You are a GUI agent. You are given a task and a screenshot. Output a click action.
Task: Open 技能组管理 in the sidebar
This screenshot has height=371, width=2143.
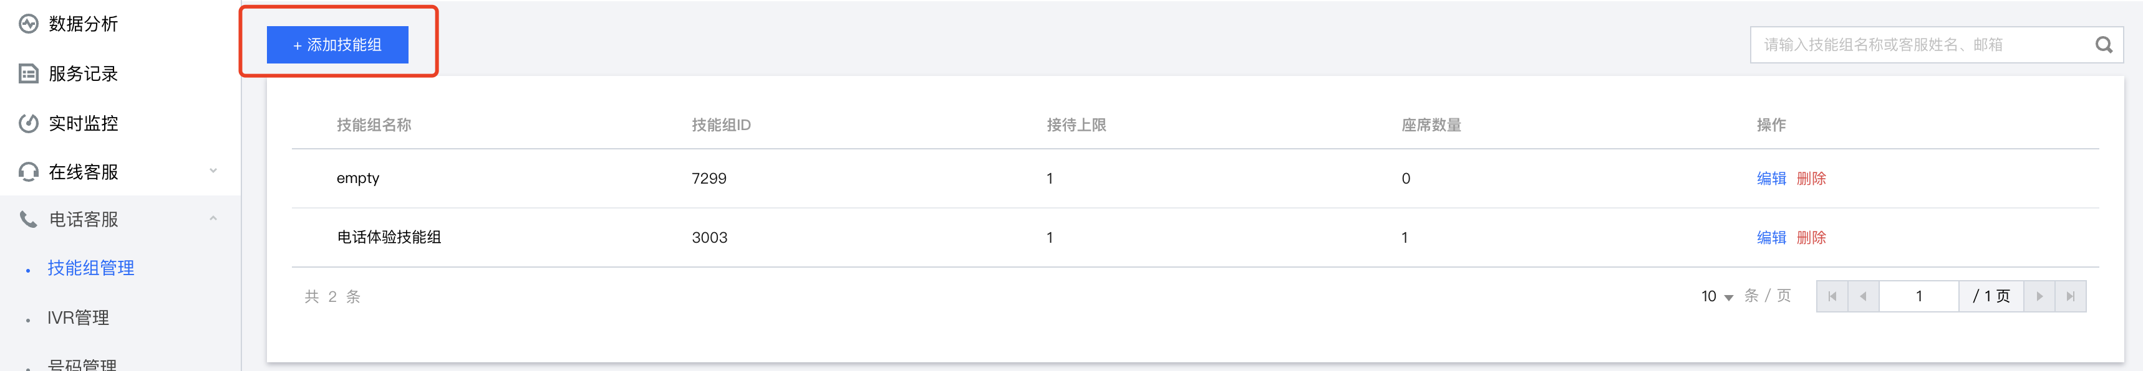click(90, 268)
